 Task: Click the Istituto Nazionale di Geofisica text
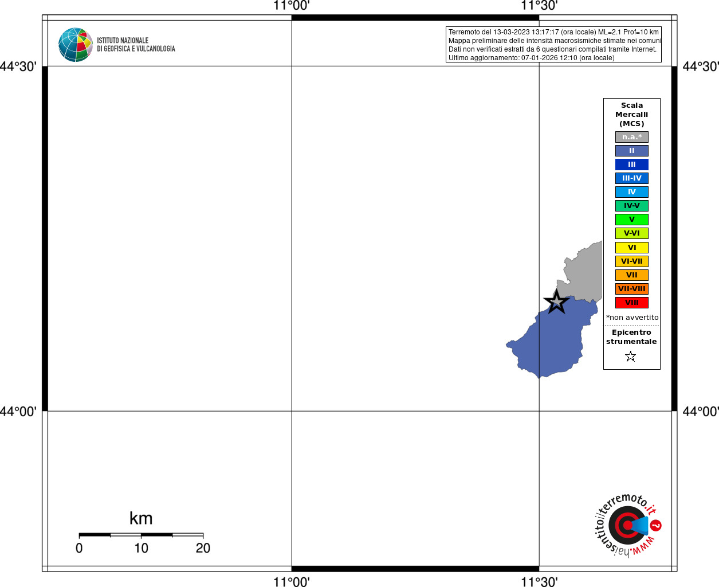click(x=136, y=45)
